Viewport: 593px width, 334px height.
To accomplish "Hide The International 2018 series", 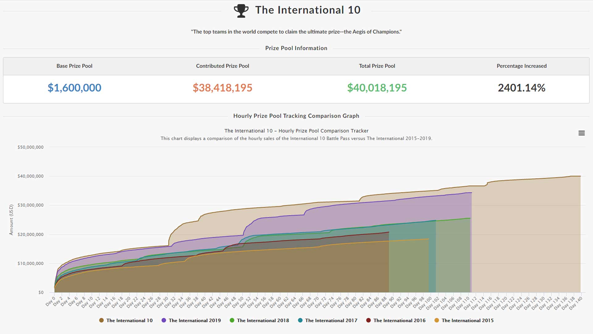I will click(263, 320).
